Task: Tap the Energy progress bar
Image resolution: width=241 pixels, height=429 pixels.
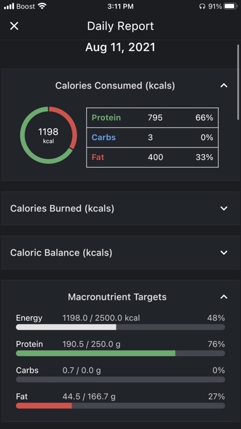Action: tap(120, 327)
